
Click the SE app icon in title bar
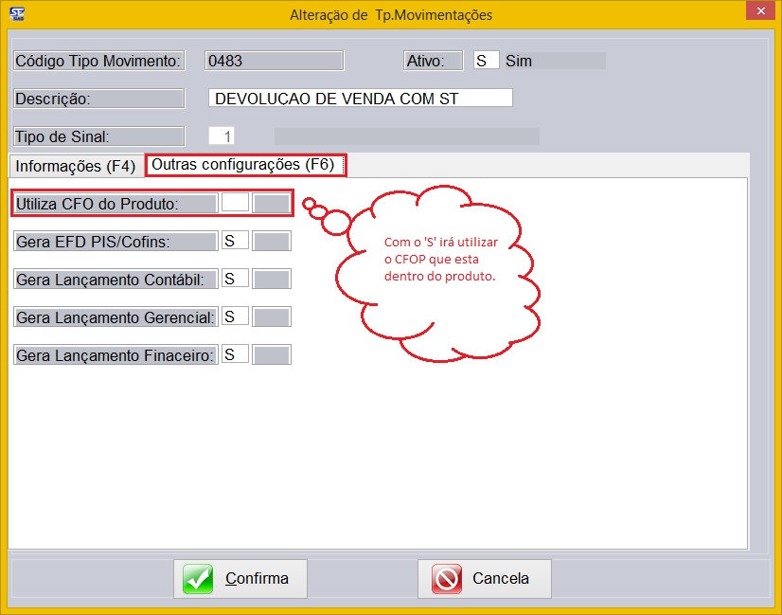point(16,14)
